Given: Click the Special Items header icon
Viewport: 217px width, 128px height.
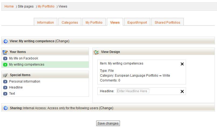Looking at the screenshot, I should point(5,75).
